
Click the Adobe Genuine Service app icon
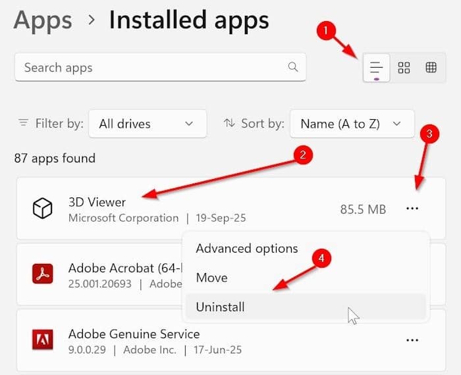pyautogui.click(x=43, y=340)
